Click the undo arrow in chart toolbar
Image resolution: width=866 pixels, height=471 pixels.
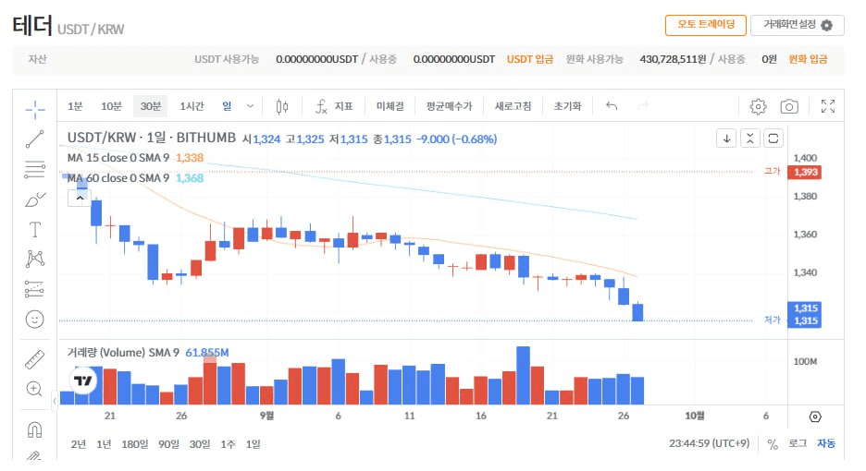click(612, 105)
